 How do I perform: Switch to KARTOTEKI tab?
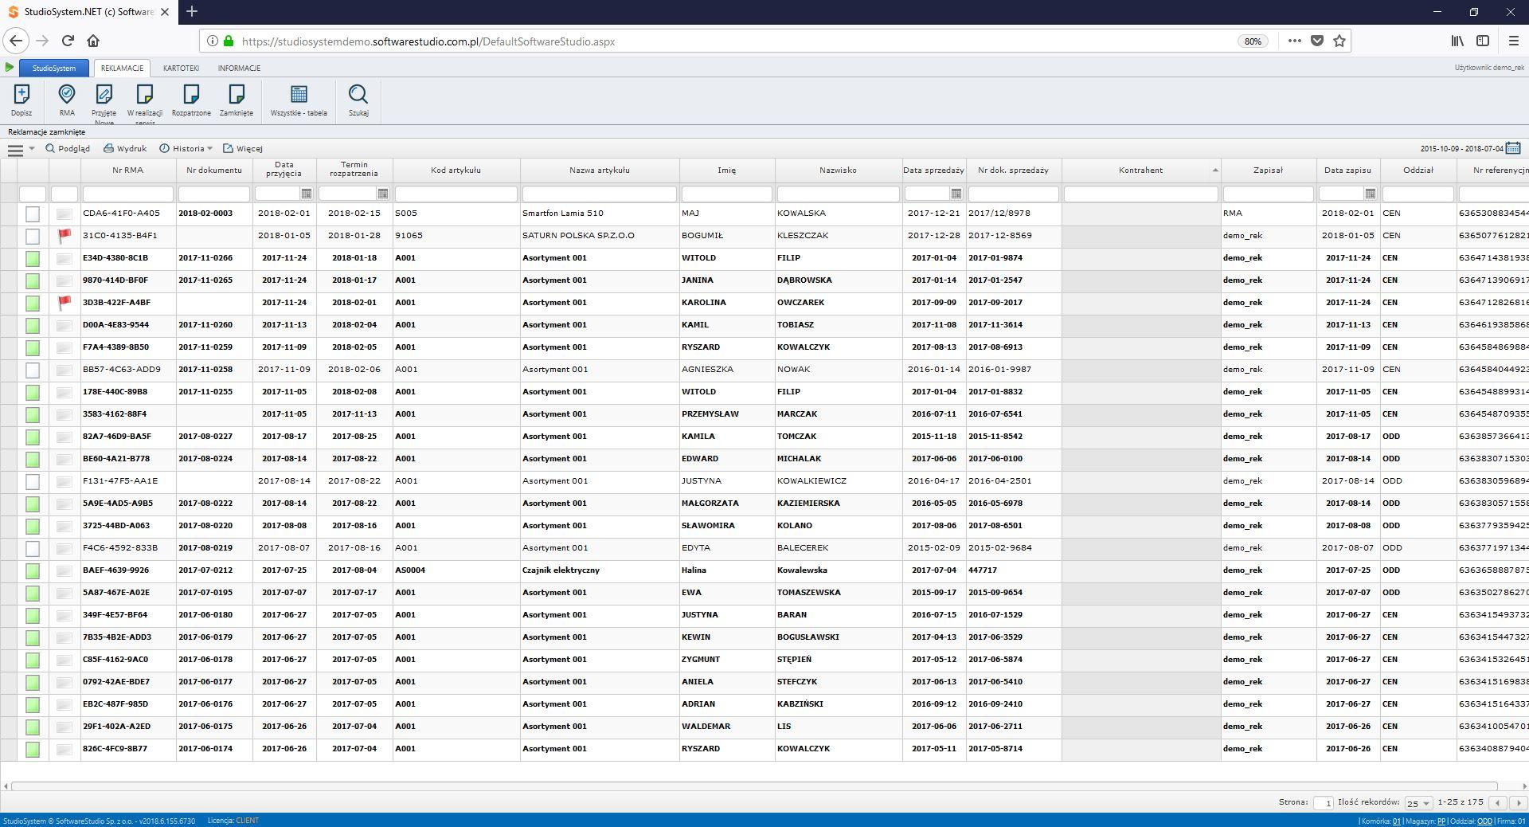click(x=181, y=68)
